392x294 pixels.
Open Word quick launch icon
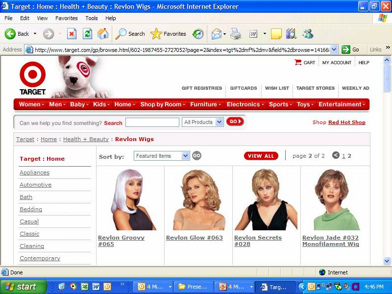(96, 286)
